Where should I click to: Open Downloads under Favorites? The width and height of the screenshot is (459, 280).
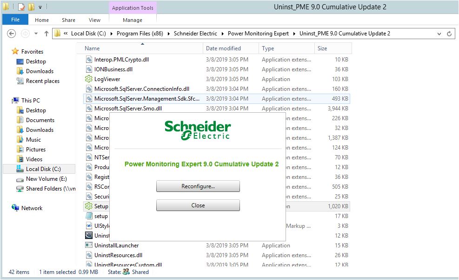[40, 71]
